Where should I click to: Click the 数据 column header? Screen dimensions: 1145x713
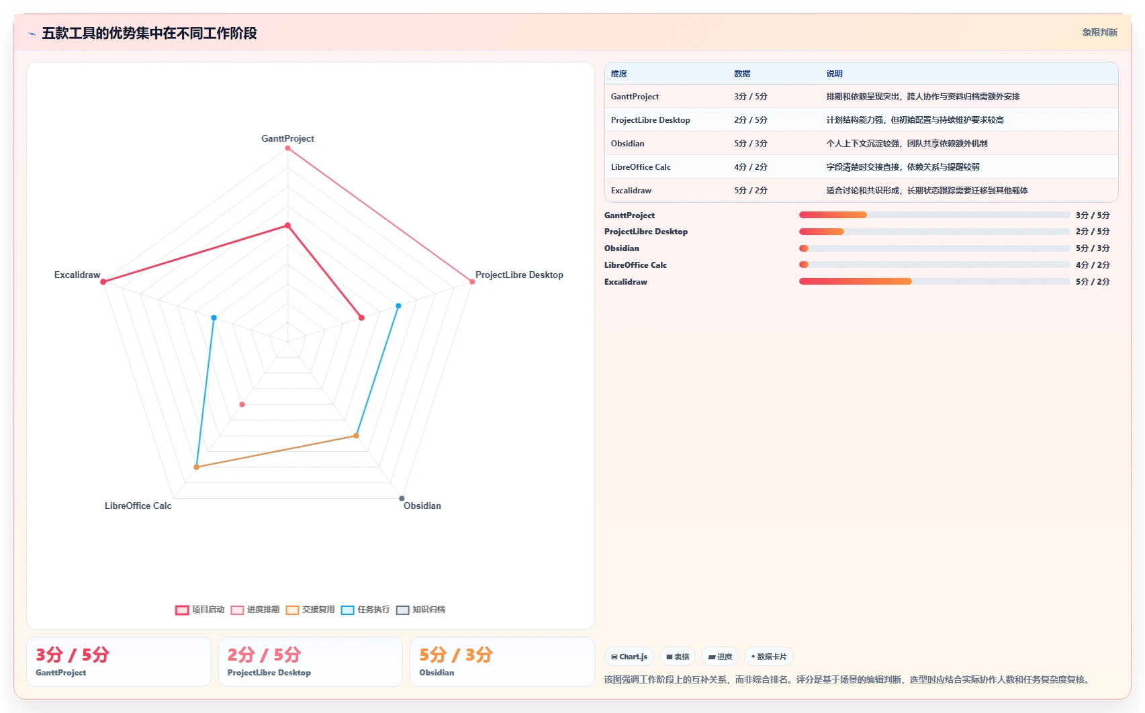(x=742, y=74)
